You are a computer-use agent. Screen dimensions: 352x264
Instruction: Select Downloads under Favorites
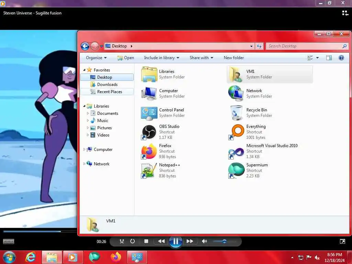tap(107, 85)
